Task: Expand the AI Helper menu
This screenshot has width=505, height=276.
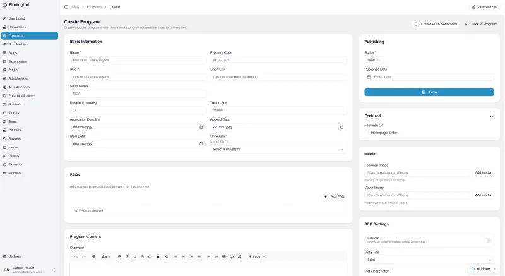Action: (x=484, y=268)
